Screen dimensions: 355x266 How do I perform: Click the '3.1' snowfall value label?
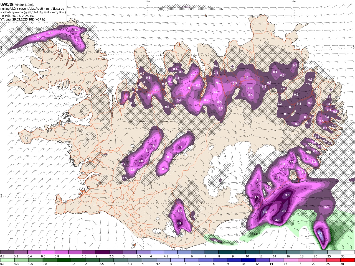[x=179, y=223]
